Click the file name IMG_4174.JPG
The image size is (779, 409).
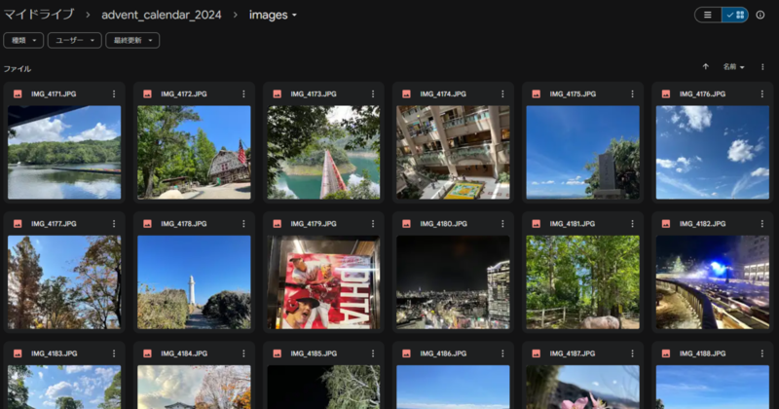click(443, 93)
